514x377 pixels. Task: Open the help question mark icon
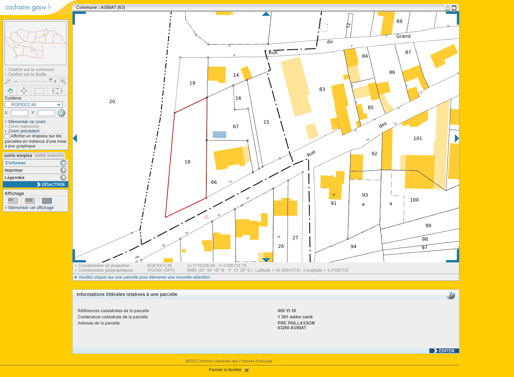click(x=451, y=295)
